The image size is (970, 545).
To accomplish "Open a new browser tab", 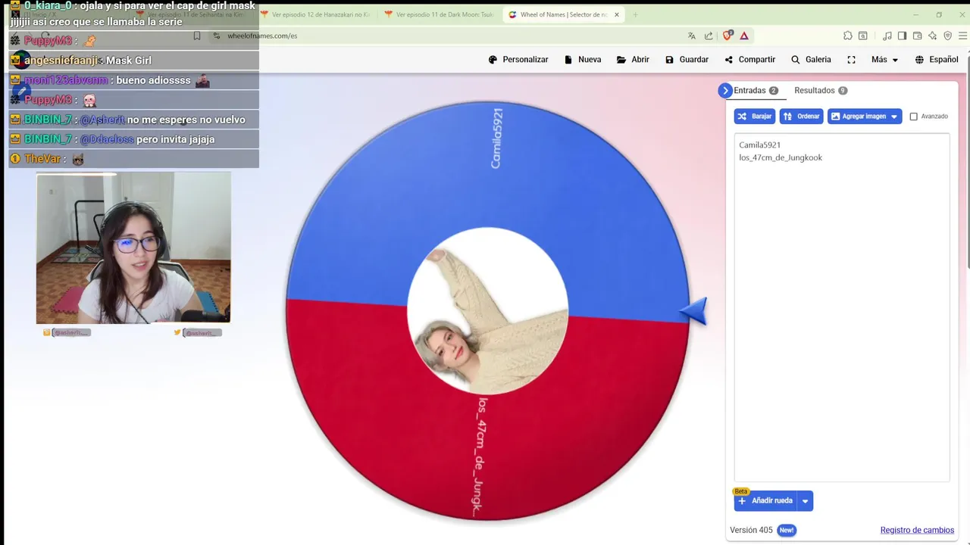I will pos(635,14).
